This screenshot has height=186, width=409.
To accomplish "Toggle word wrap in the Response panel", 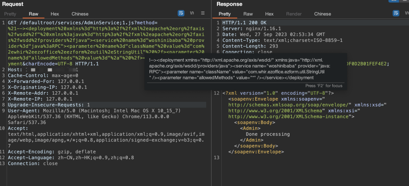I will (x=396, y=13).
